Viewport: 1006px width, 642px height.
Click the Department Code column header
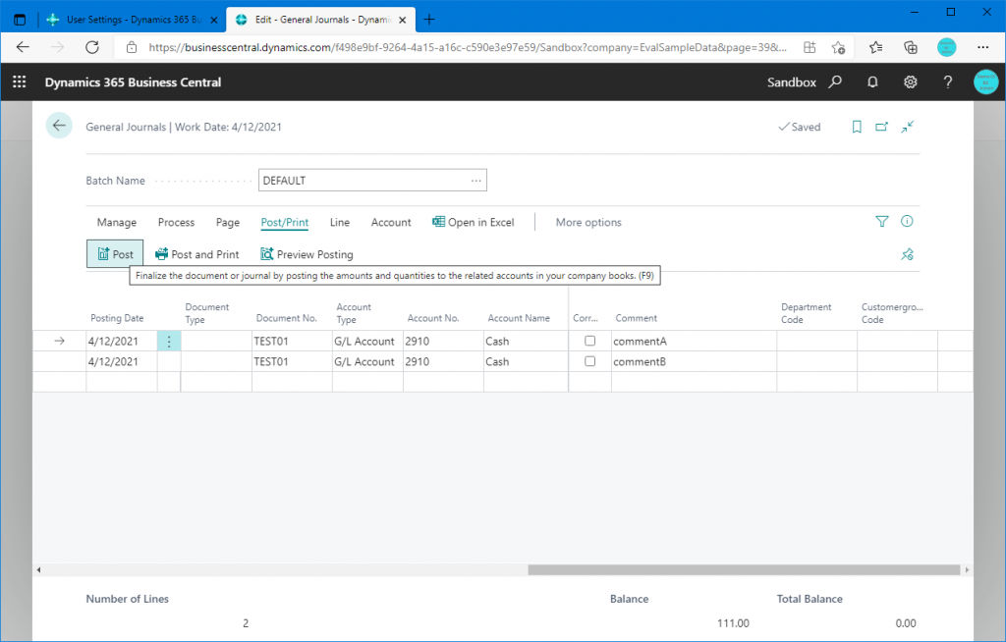(806, 313)
